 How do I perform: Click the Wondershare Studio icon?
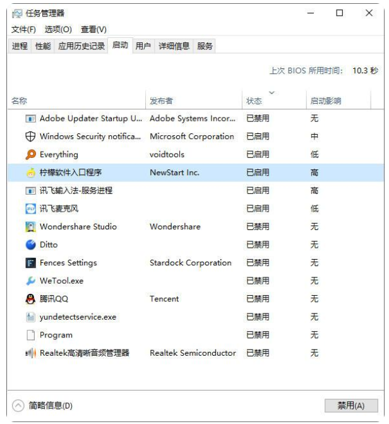30,227
